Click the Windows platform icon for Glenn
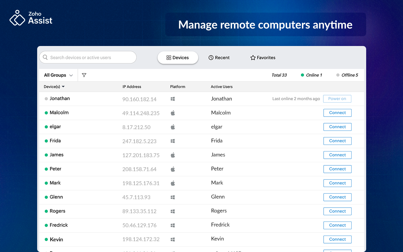This screenshot has width=403, height=252. point(173,197)
